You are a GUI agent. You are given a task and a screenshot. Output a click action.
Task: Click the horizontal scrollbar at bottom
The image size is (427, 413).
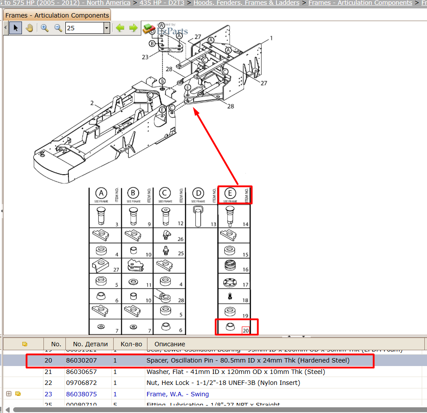220,410
